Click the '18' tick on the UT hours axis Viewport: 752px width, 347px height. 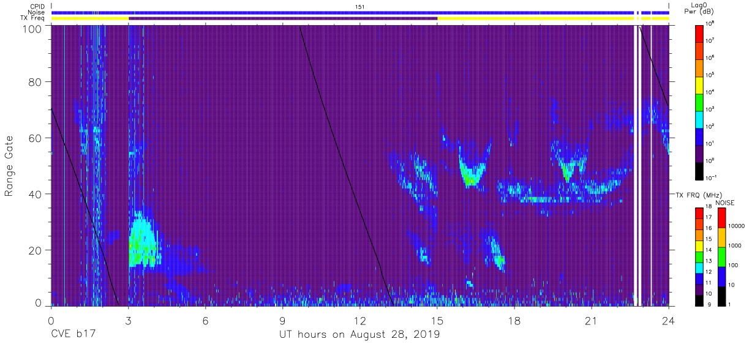point(514,320)
